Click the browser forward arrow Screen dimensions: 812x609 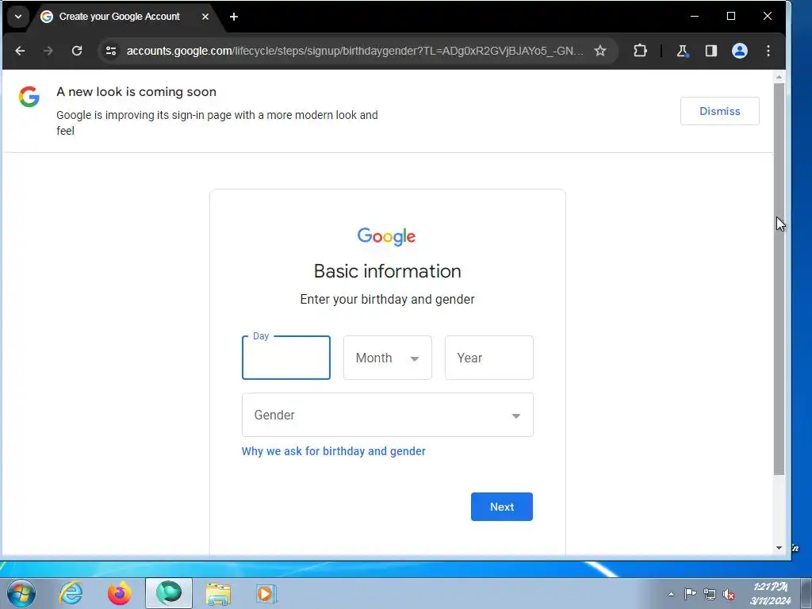tap(48, 51)
